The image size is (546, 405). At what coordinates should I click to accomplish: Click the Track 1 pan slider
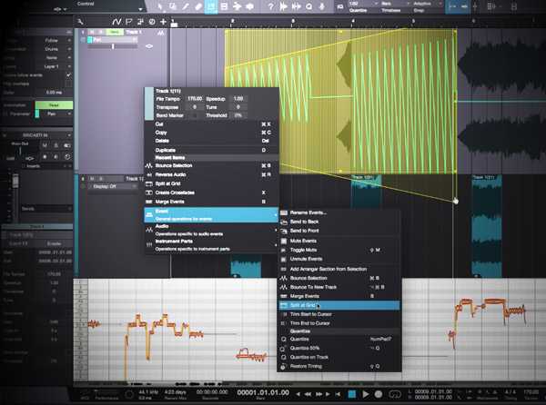click(x=113, y=46)
